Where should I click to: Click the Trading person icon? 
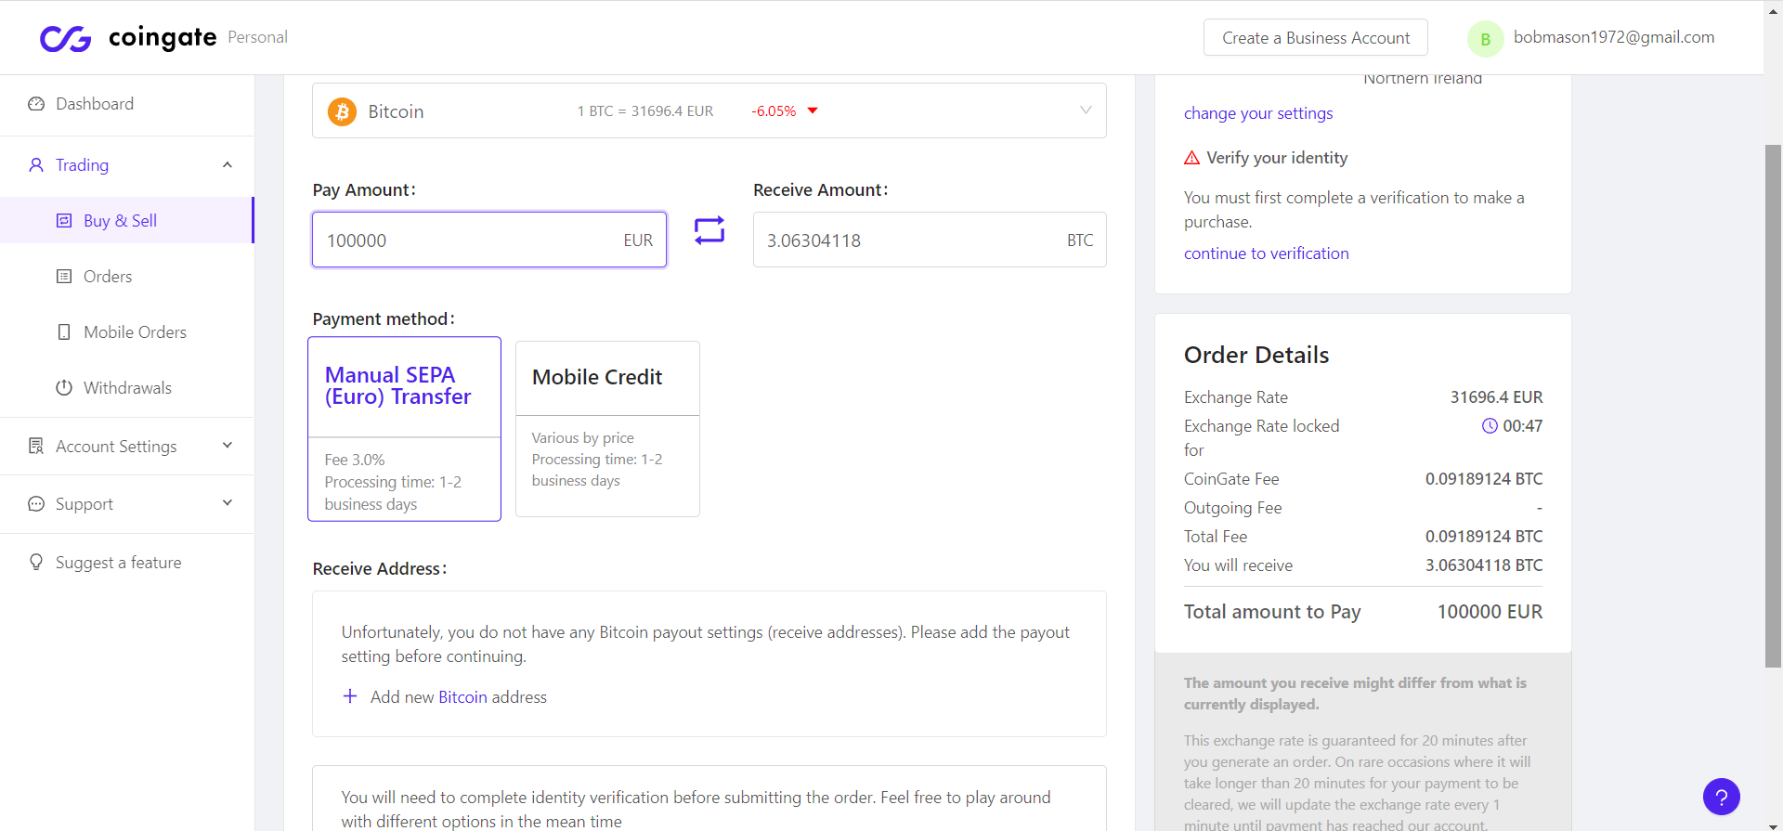pyautogui.click(x=36, y=165)
